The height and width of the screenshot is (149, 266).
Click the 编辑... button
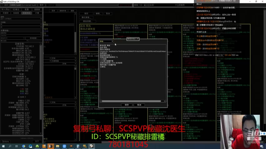pyautogui.click(x=98, y=14)
